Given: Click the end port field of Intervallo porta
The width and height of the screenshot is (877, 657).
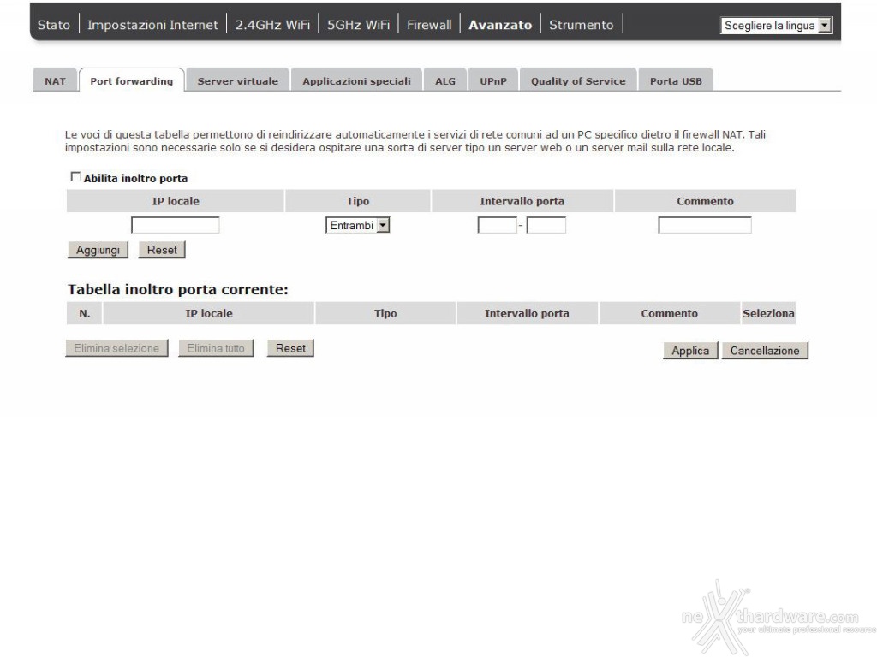Looking at the screenshot, I should [x=546, y=225].
